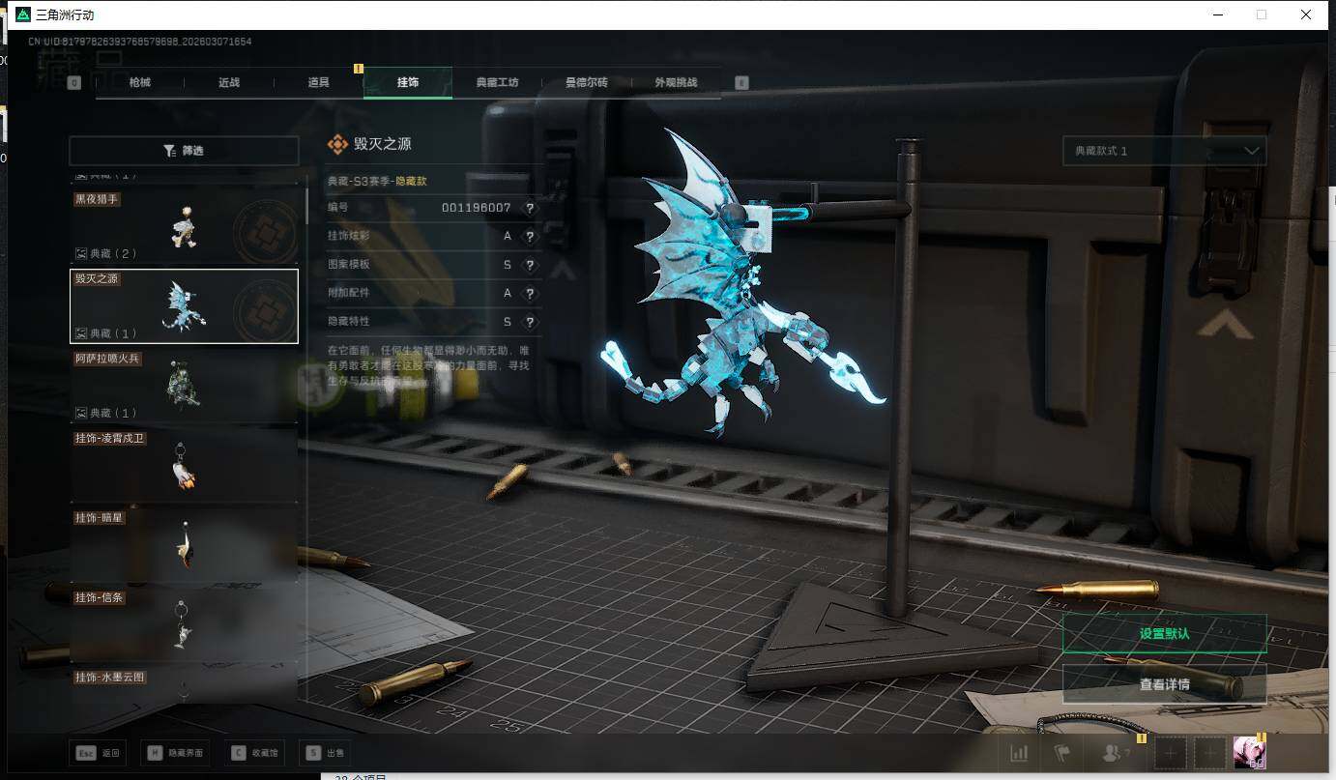
Task: Click the help icon beside 挂饰炫彩
Action: pos(530,237)
